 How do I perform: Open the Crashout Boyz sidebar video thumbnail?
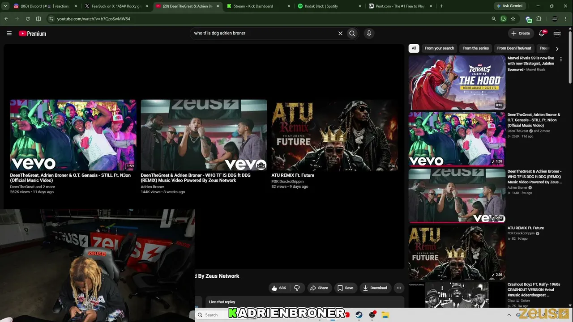[x=457, y=295]
